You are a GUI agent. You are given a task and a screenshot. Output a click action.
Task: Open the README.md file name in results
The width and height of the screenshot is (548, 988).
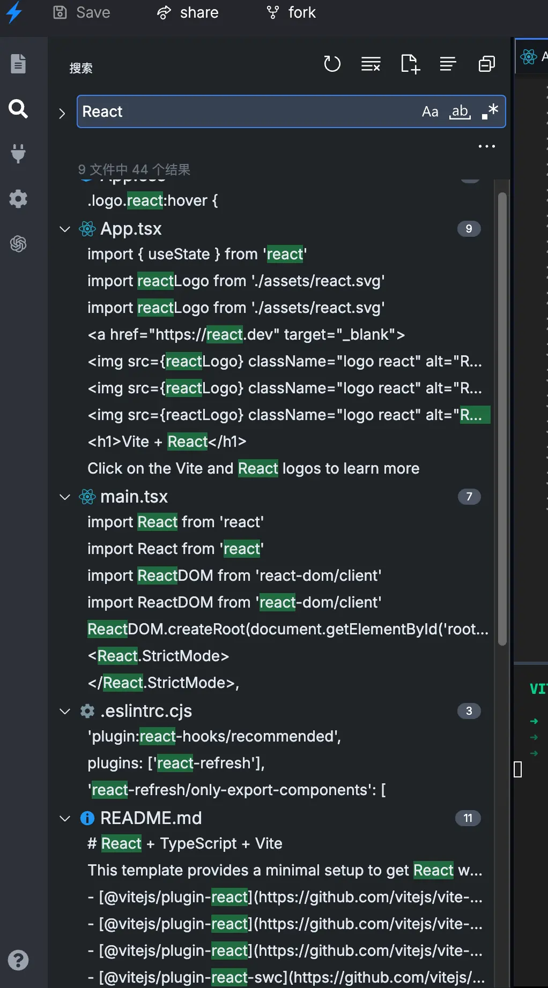tap(151, 818)
